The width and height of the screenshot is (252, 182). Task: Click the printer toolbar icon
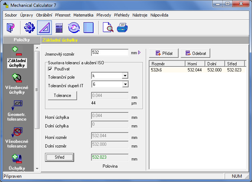[122, 28]
